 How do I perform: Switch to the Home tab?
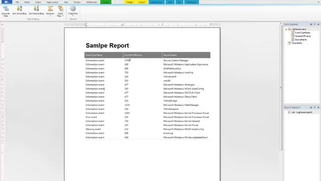[27, 2]
